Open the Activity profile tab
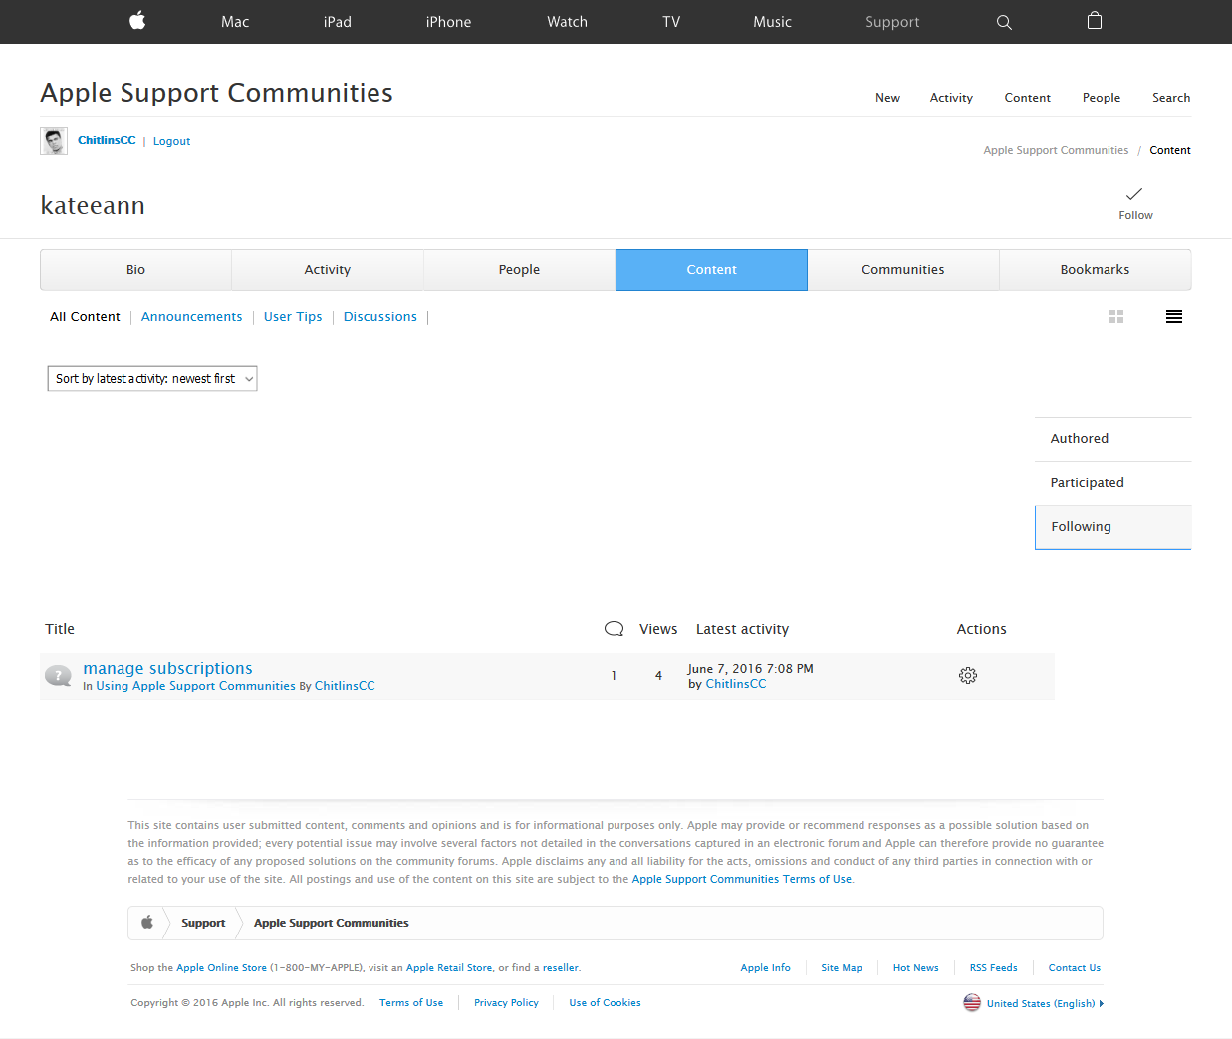Viewport: 1232px width, 1039px height. pyautogui.click(x=328, y=270)
